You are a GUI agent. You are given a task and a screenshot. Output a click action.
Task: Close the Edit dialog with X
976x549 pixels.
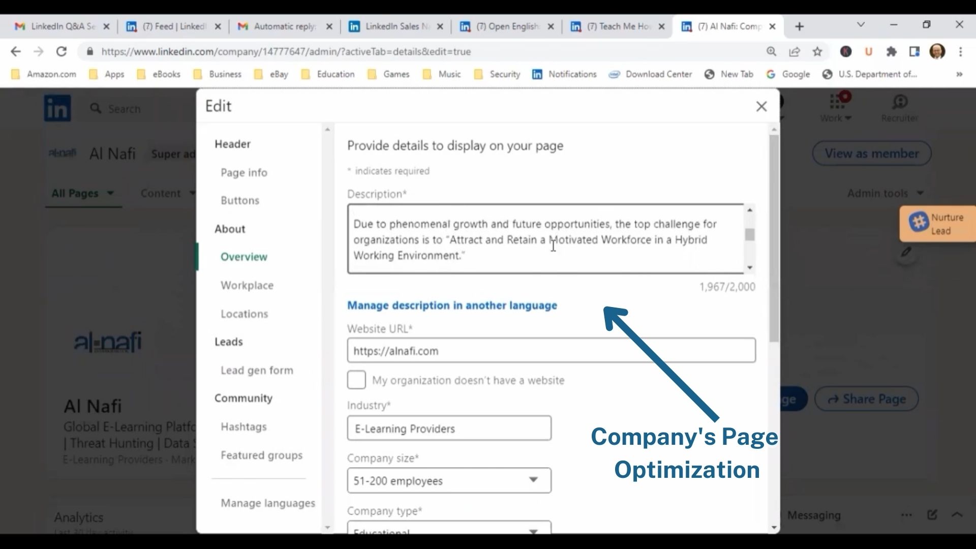pos(761,106)
